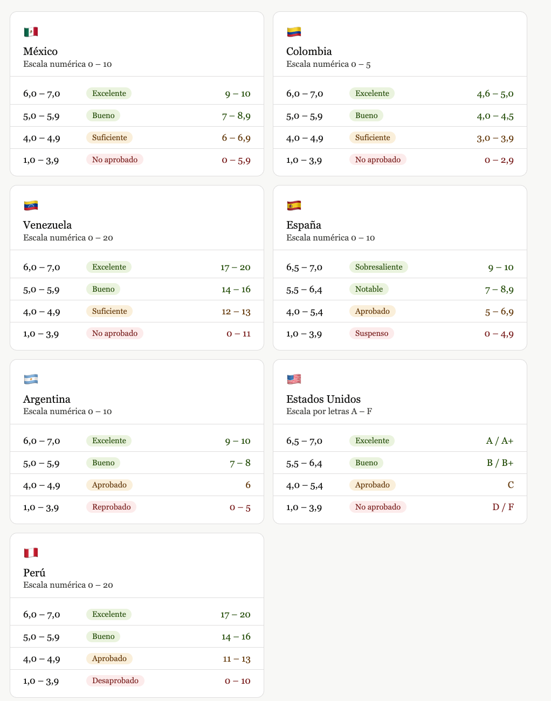Select the Notable badge in España card
The image size is (551, 701).
click(369, 289)
